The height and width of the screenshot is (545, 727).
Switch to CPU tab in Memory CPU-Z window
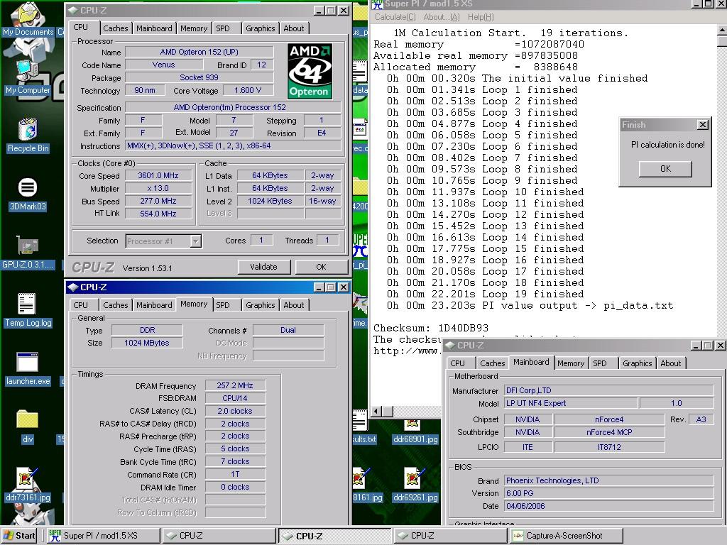[x=81, y=305]
